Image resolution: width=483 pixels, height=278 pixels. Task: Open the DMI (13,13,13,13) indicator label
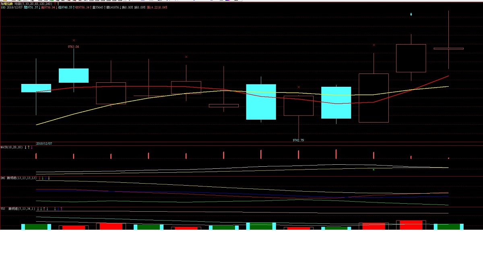tap(19, 178)
